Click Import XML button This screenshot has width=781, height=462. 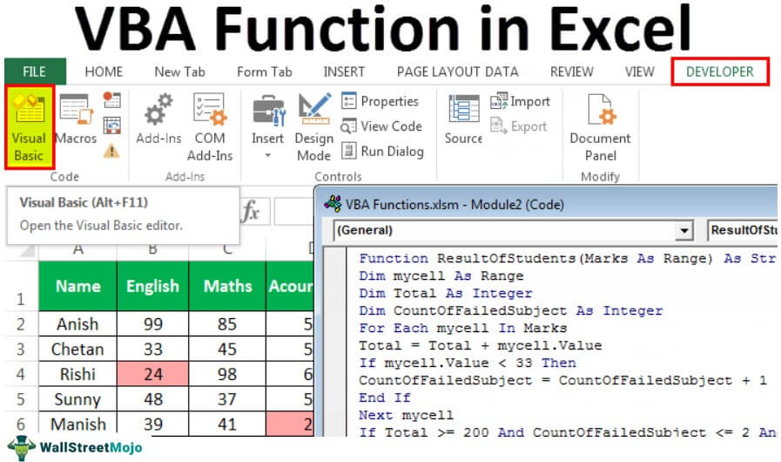click(520, 101)
